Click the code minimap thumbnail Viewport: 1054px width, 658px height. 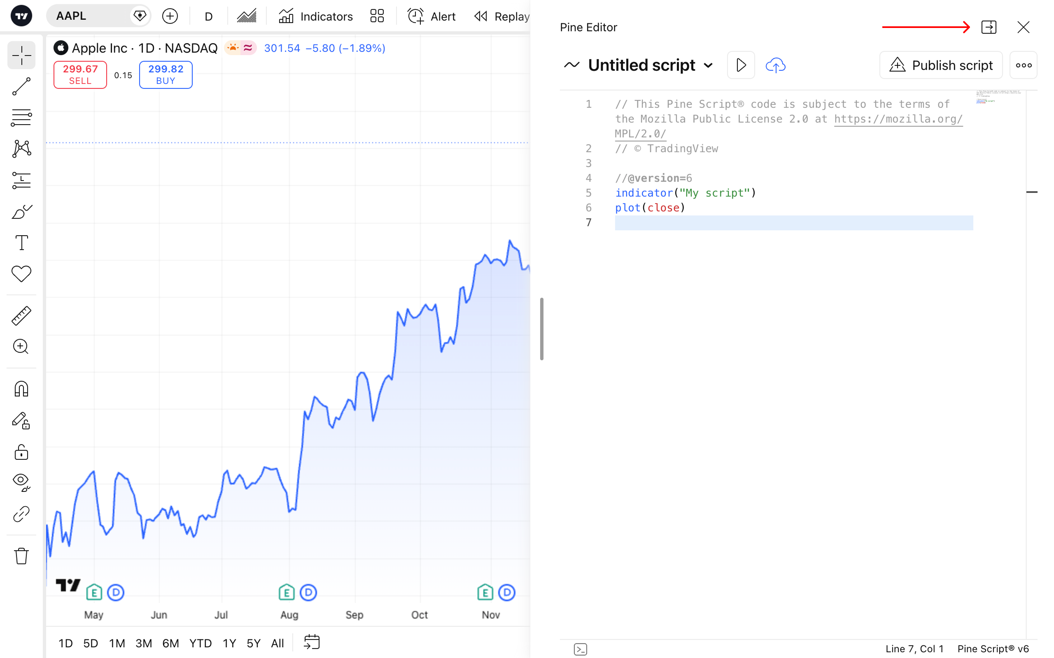tap(998, 97)
